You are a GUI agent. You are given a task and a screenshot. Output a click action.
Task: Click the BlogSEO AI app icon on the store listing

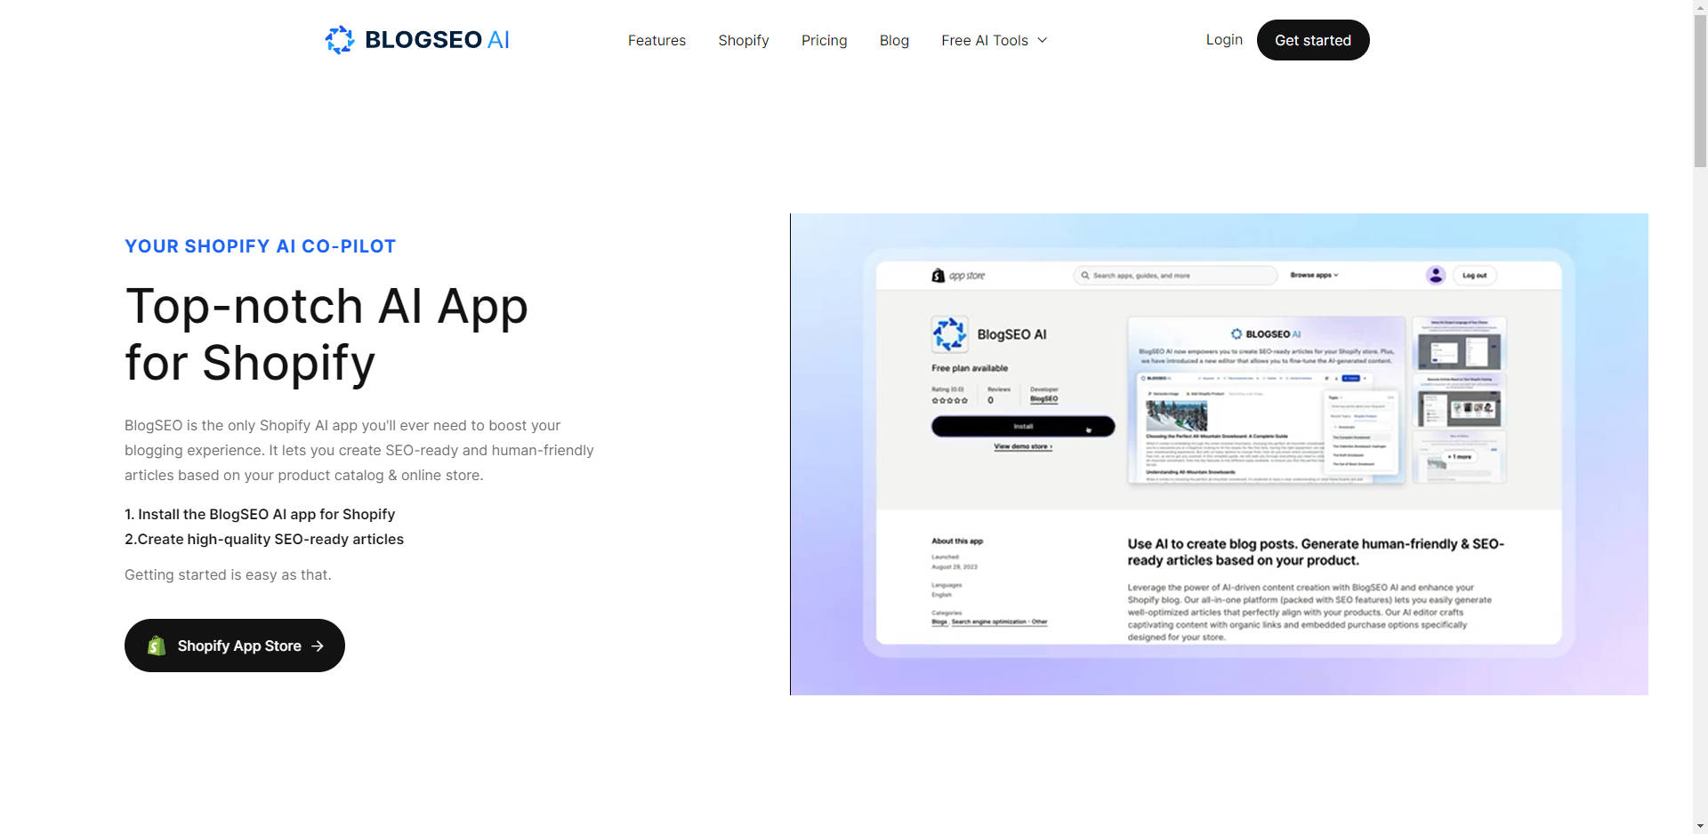pyautogui.click(x=949, y=334)
